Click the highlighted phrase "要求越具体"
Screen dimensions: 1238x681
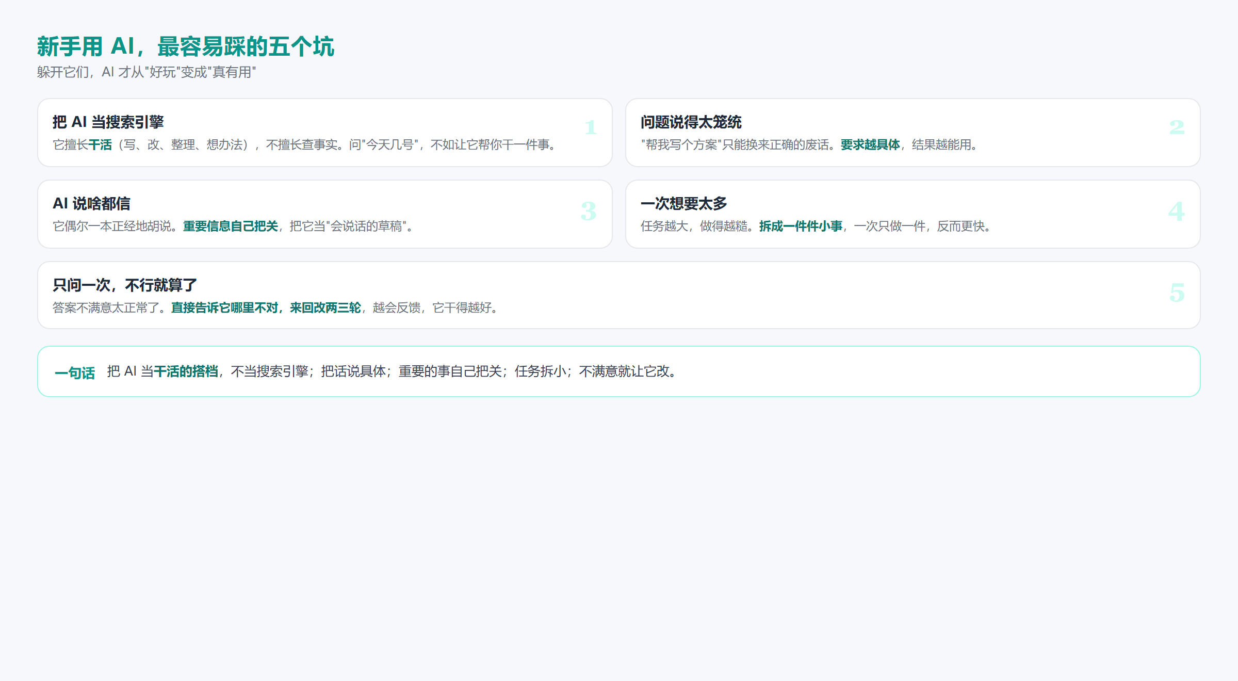coord(870,145)
